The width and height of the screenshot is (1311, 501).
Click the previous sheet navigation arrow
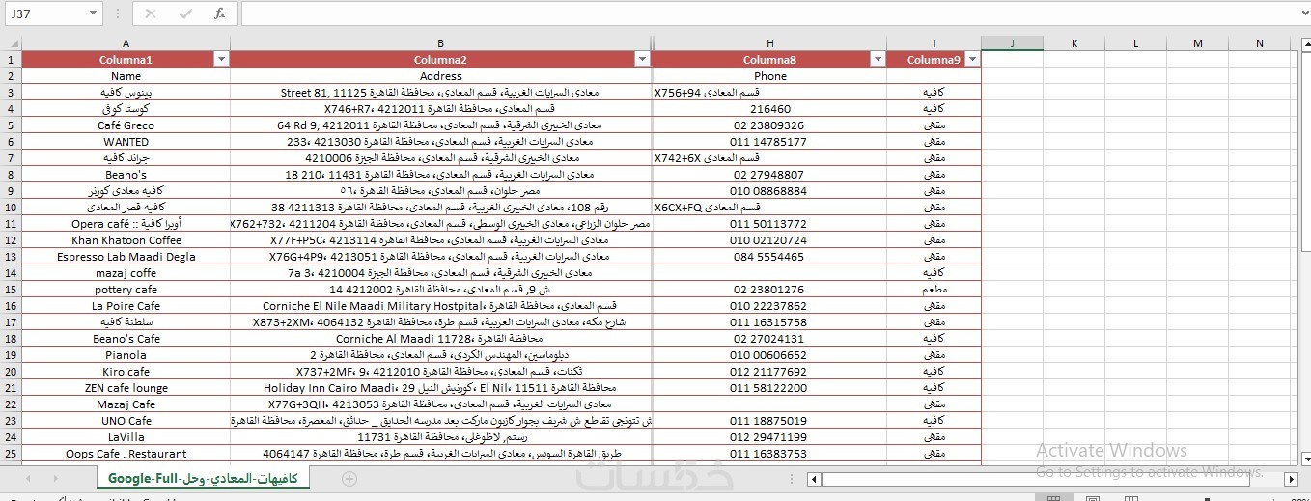(x=28, y=479)
